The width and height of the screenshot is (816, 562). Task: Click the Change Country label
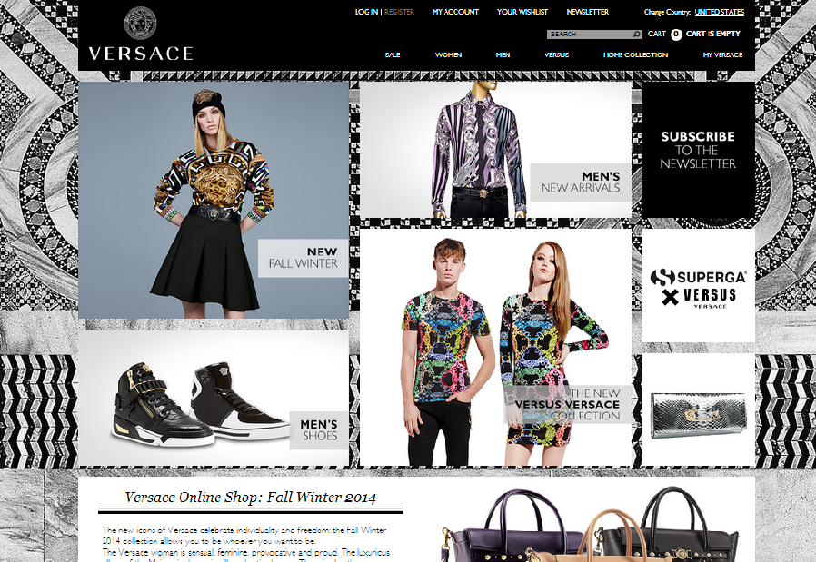coord(667,12)
